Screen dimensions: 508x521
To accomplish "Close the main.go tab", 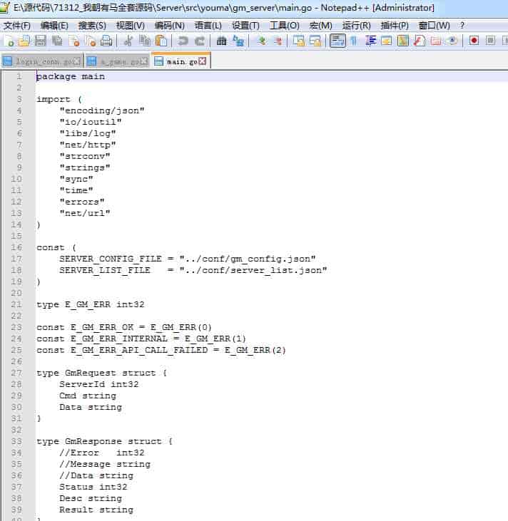I will (x=203, y=62).
